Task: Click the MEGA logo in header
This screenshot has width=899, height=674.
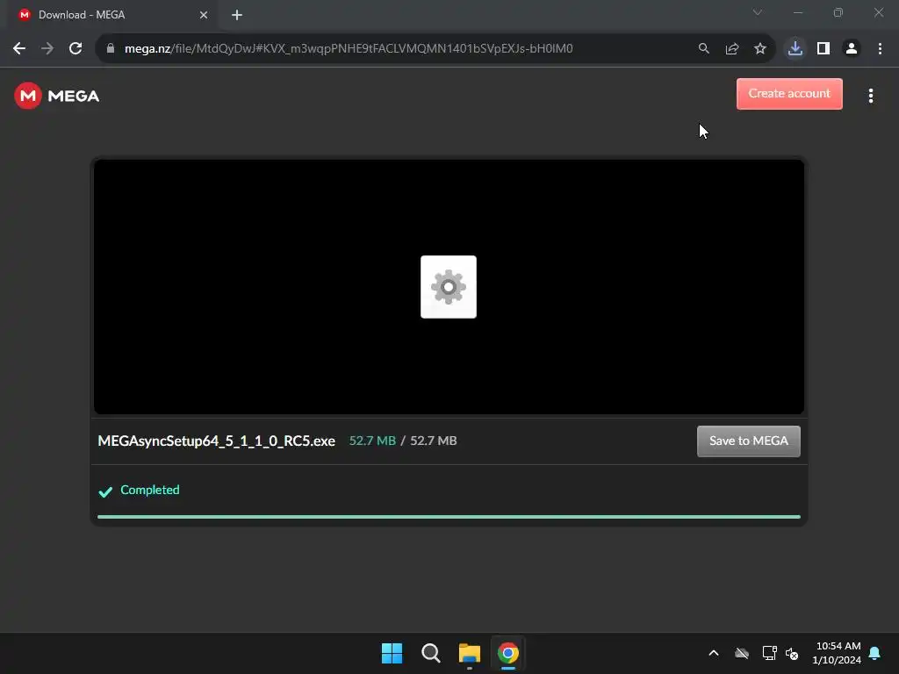Action: coord(57,96)
